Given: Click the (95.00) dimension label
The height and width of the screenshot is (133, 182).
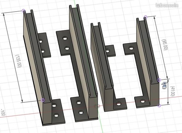Looking at the screenshot, I should click(165, 45).
